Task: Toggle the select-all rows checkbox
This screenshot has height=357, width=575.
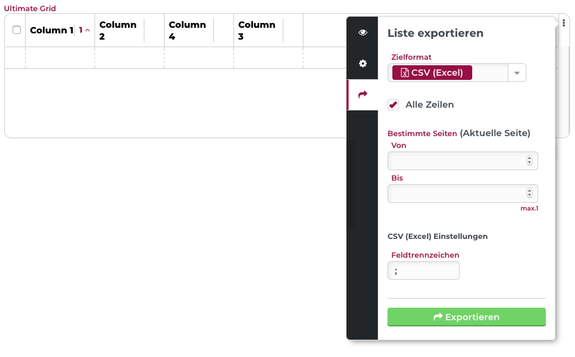Action: (x=17, y=30)
